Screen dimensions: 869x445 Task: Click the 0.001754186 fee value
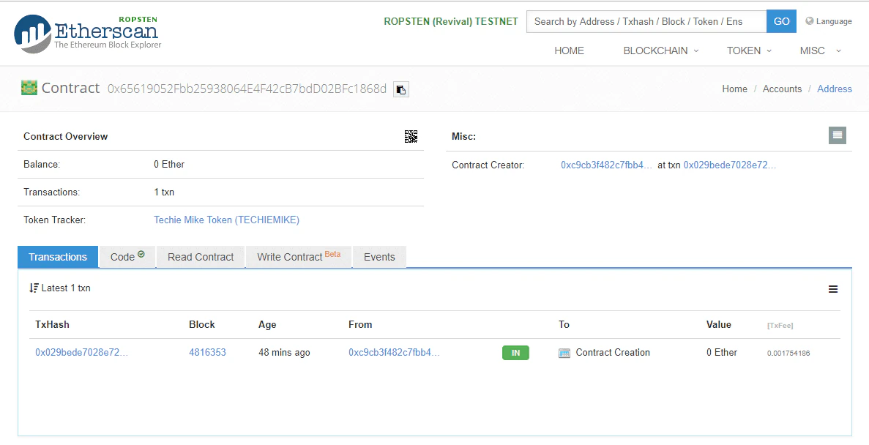pos(788,353)
